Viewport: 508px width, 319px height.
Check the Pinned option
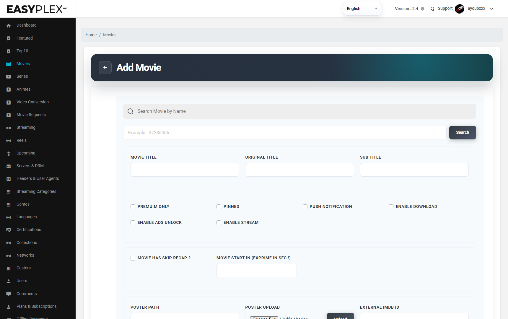pos(219,207)
